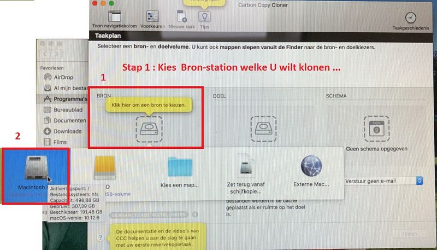The image size is (437, 250).
Task: Open Downloads in Finder sidebar
Action: click(x=63, y=131)
